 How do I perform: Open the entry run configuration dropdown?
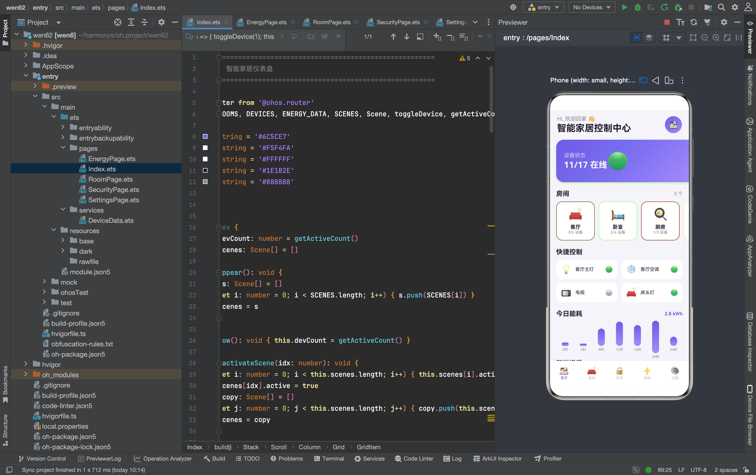(543, 7)
